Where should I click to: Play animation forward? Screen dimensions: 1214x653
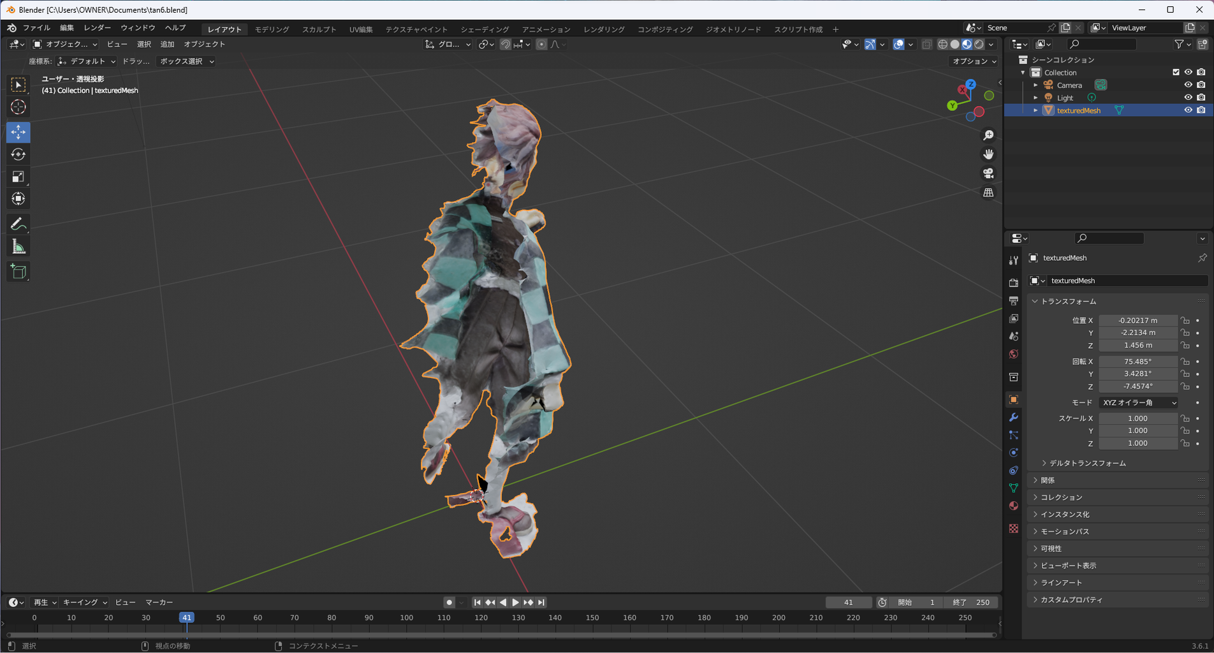click(515, 602)
